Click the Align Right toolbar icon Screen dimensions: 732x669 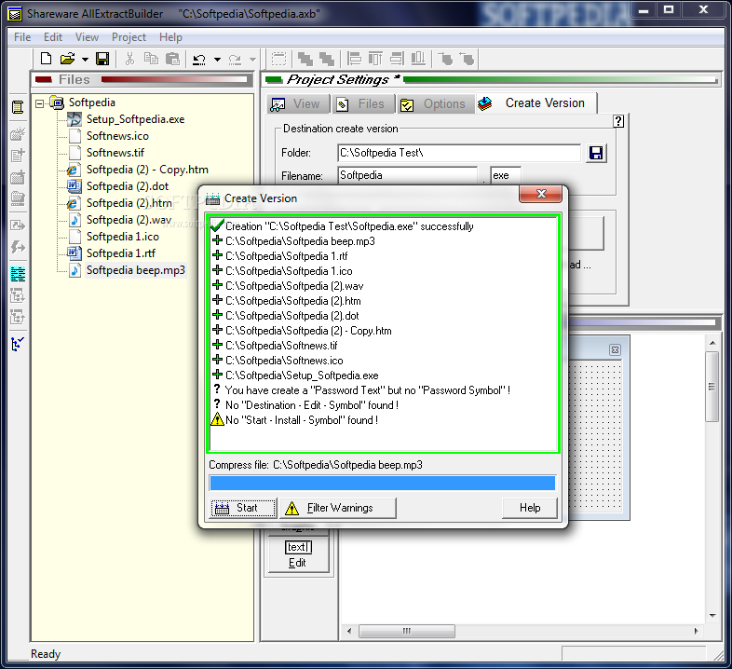397,59
